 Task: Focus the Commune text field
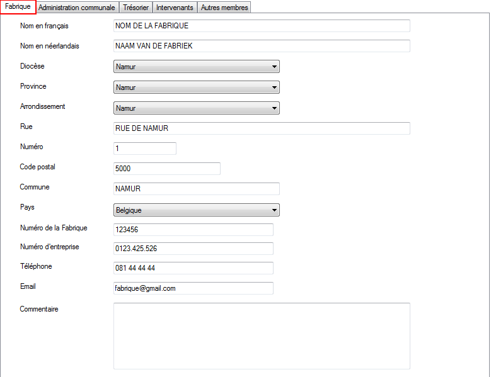(x=197, y=189)
